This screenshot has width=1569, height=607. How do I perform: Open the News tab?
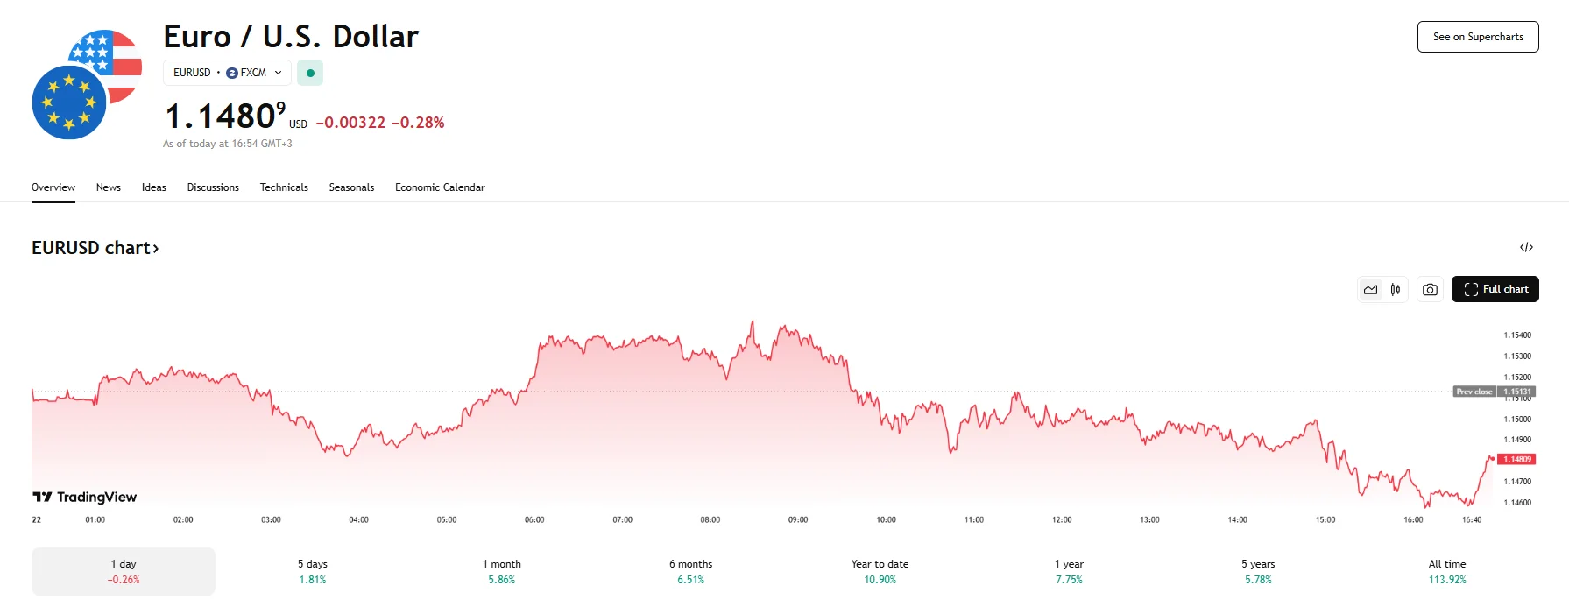pyautogui.click(x=109, y=187)
